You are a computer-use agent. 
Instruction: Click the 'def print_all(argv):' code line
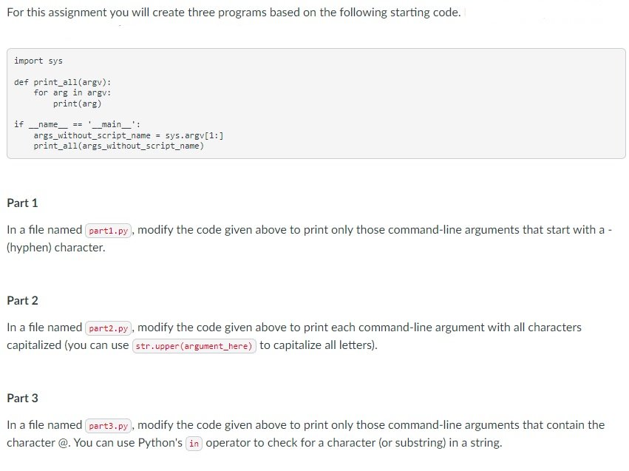tap(63, 82)
